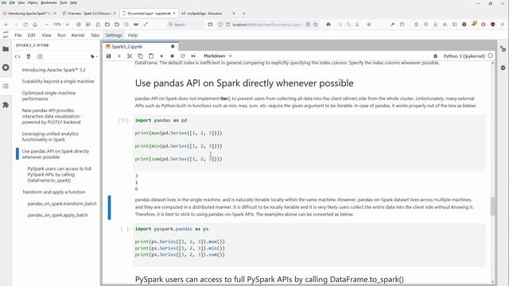Click the import pyspark.pandas code cell
Viewport: 509px width, 286px height.
(x=309, y=245)
